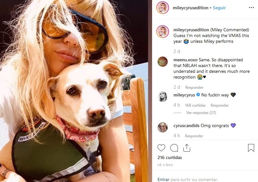This screenshot has height=182, width=258.
Task: Reply to the meenu.xoxo comment via Responder
Action: pos(194,87)
